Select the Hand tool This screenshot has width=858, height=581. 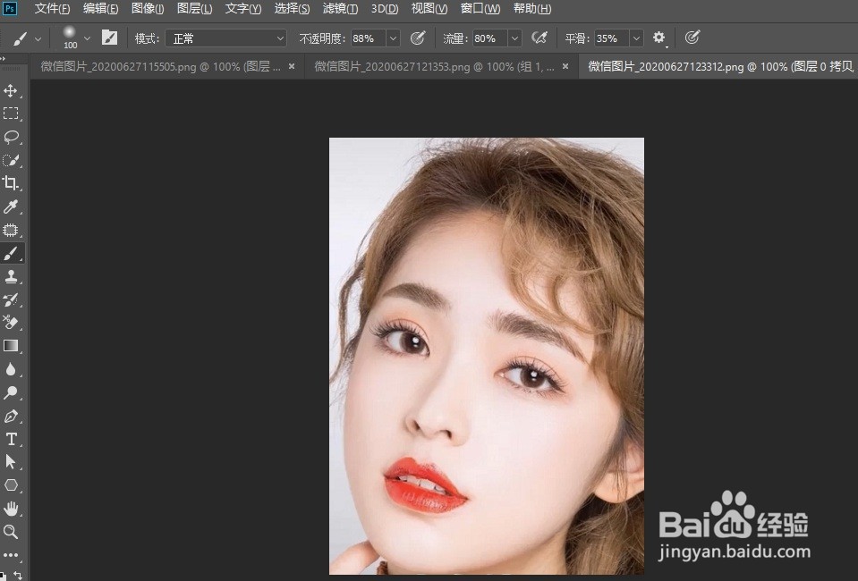click(x=11, y=509)
